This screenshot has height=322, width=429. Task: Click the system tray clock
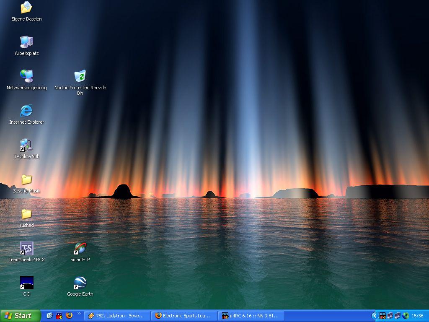point(417,316)
